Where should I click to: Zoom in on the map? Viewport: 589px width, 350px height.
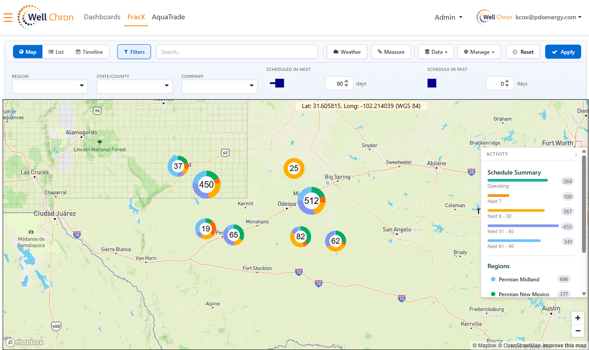(578, 318)
